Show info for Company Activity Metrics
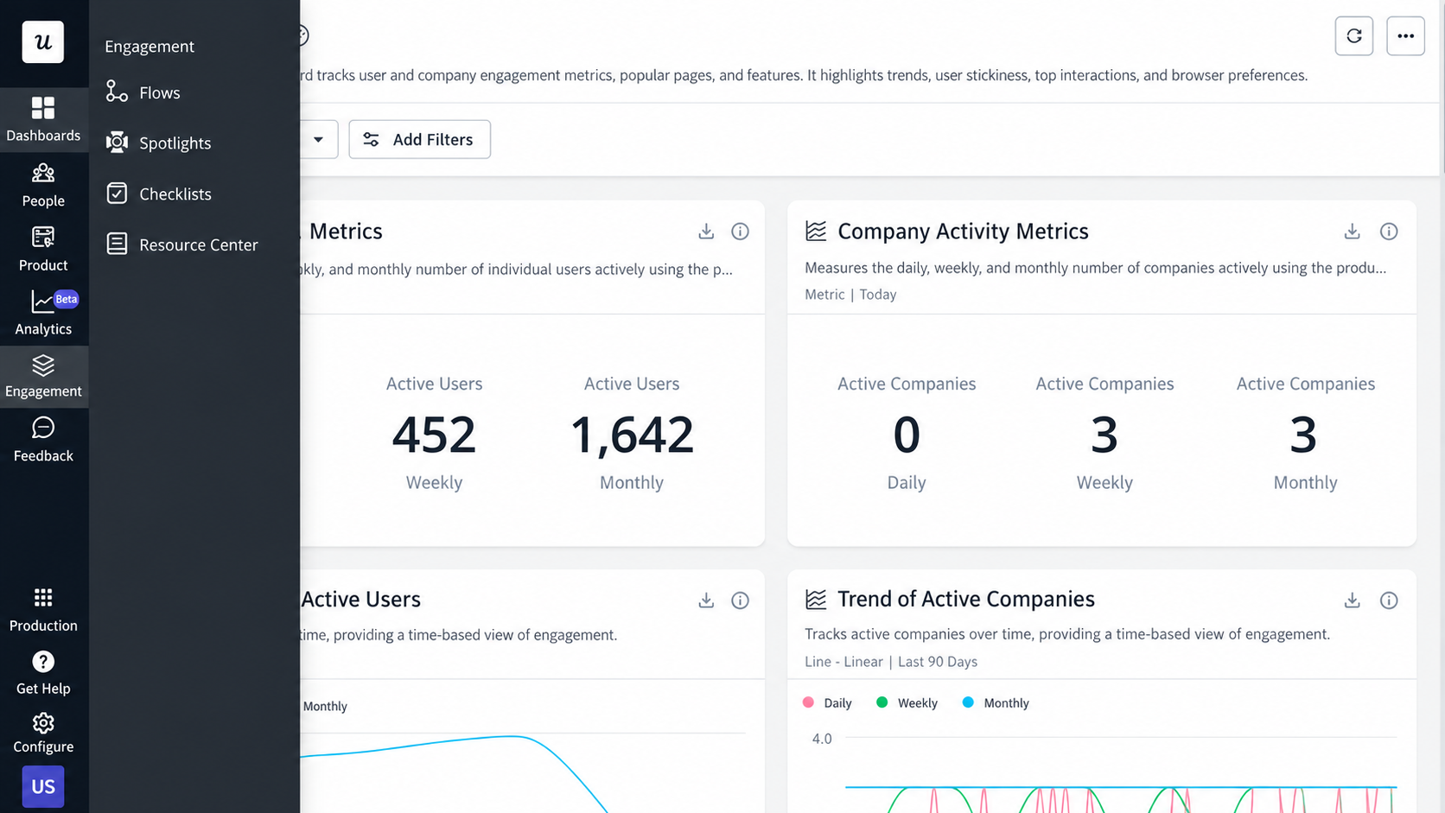The height and width of the screenshot is (813, 1445). [x=1389, y=232]
